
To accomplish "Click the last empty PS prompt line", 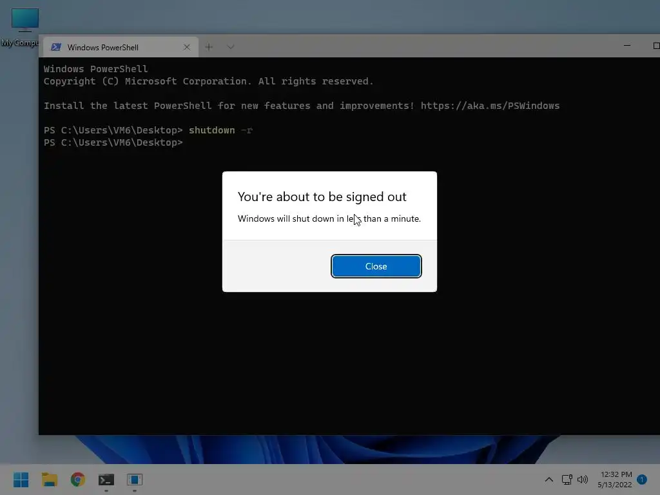I will coord(113,142).
